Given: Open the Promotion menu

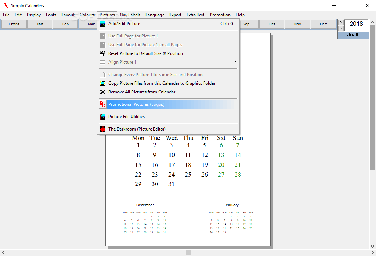Looking at the screenshot, I should point(220,15).
